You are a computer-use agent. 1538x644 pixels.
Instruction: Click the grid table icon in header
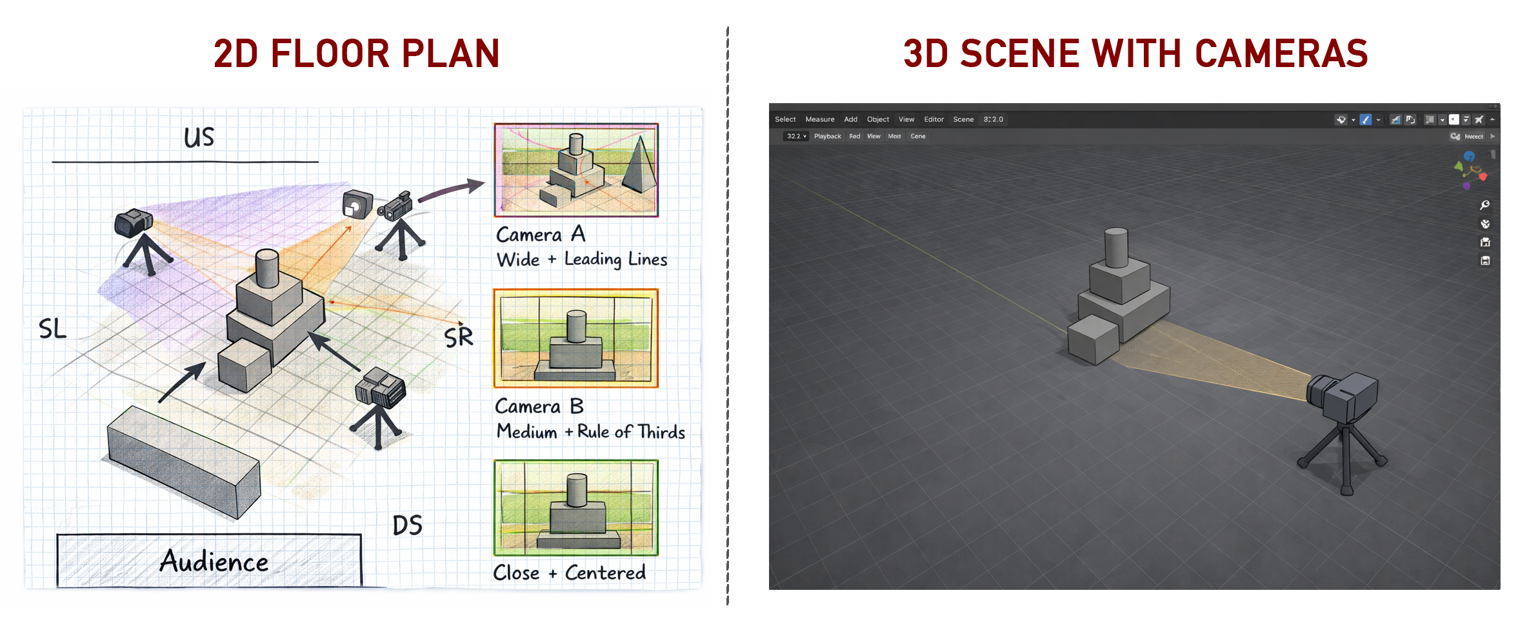[x=1430, y=119]
